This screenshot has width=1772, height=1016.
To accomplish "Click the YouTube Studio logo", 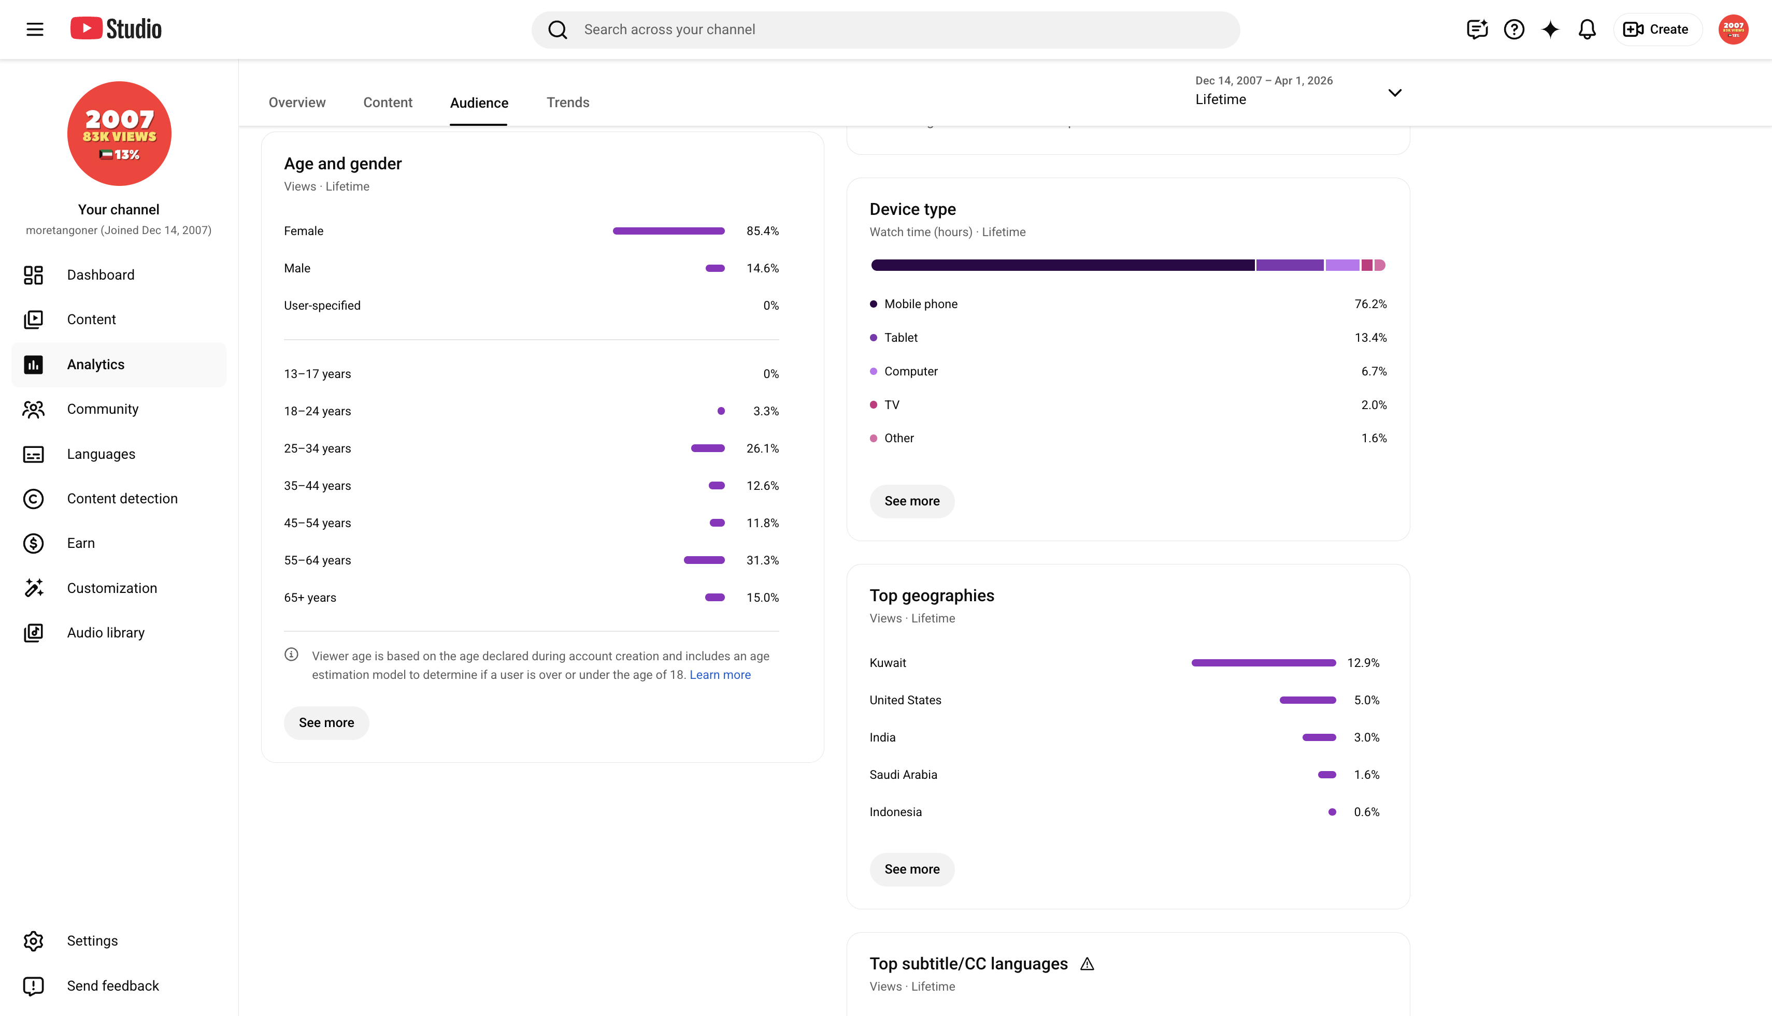I will (116, 28).
